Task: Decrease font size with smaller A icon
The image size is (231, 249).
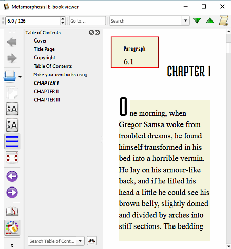Action: click(x=12, y=125)
